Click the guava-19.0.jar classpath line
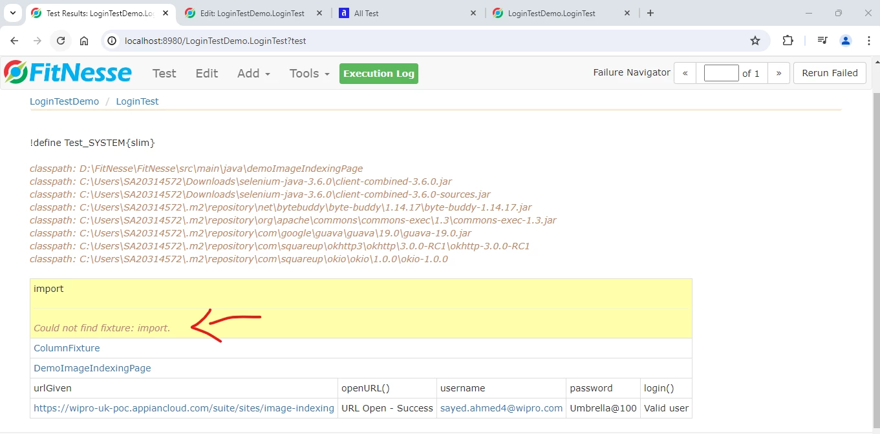880x434 pixels. (x=250, y=233)
